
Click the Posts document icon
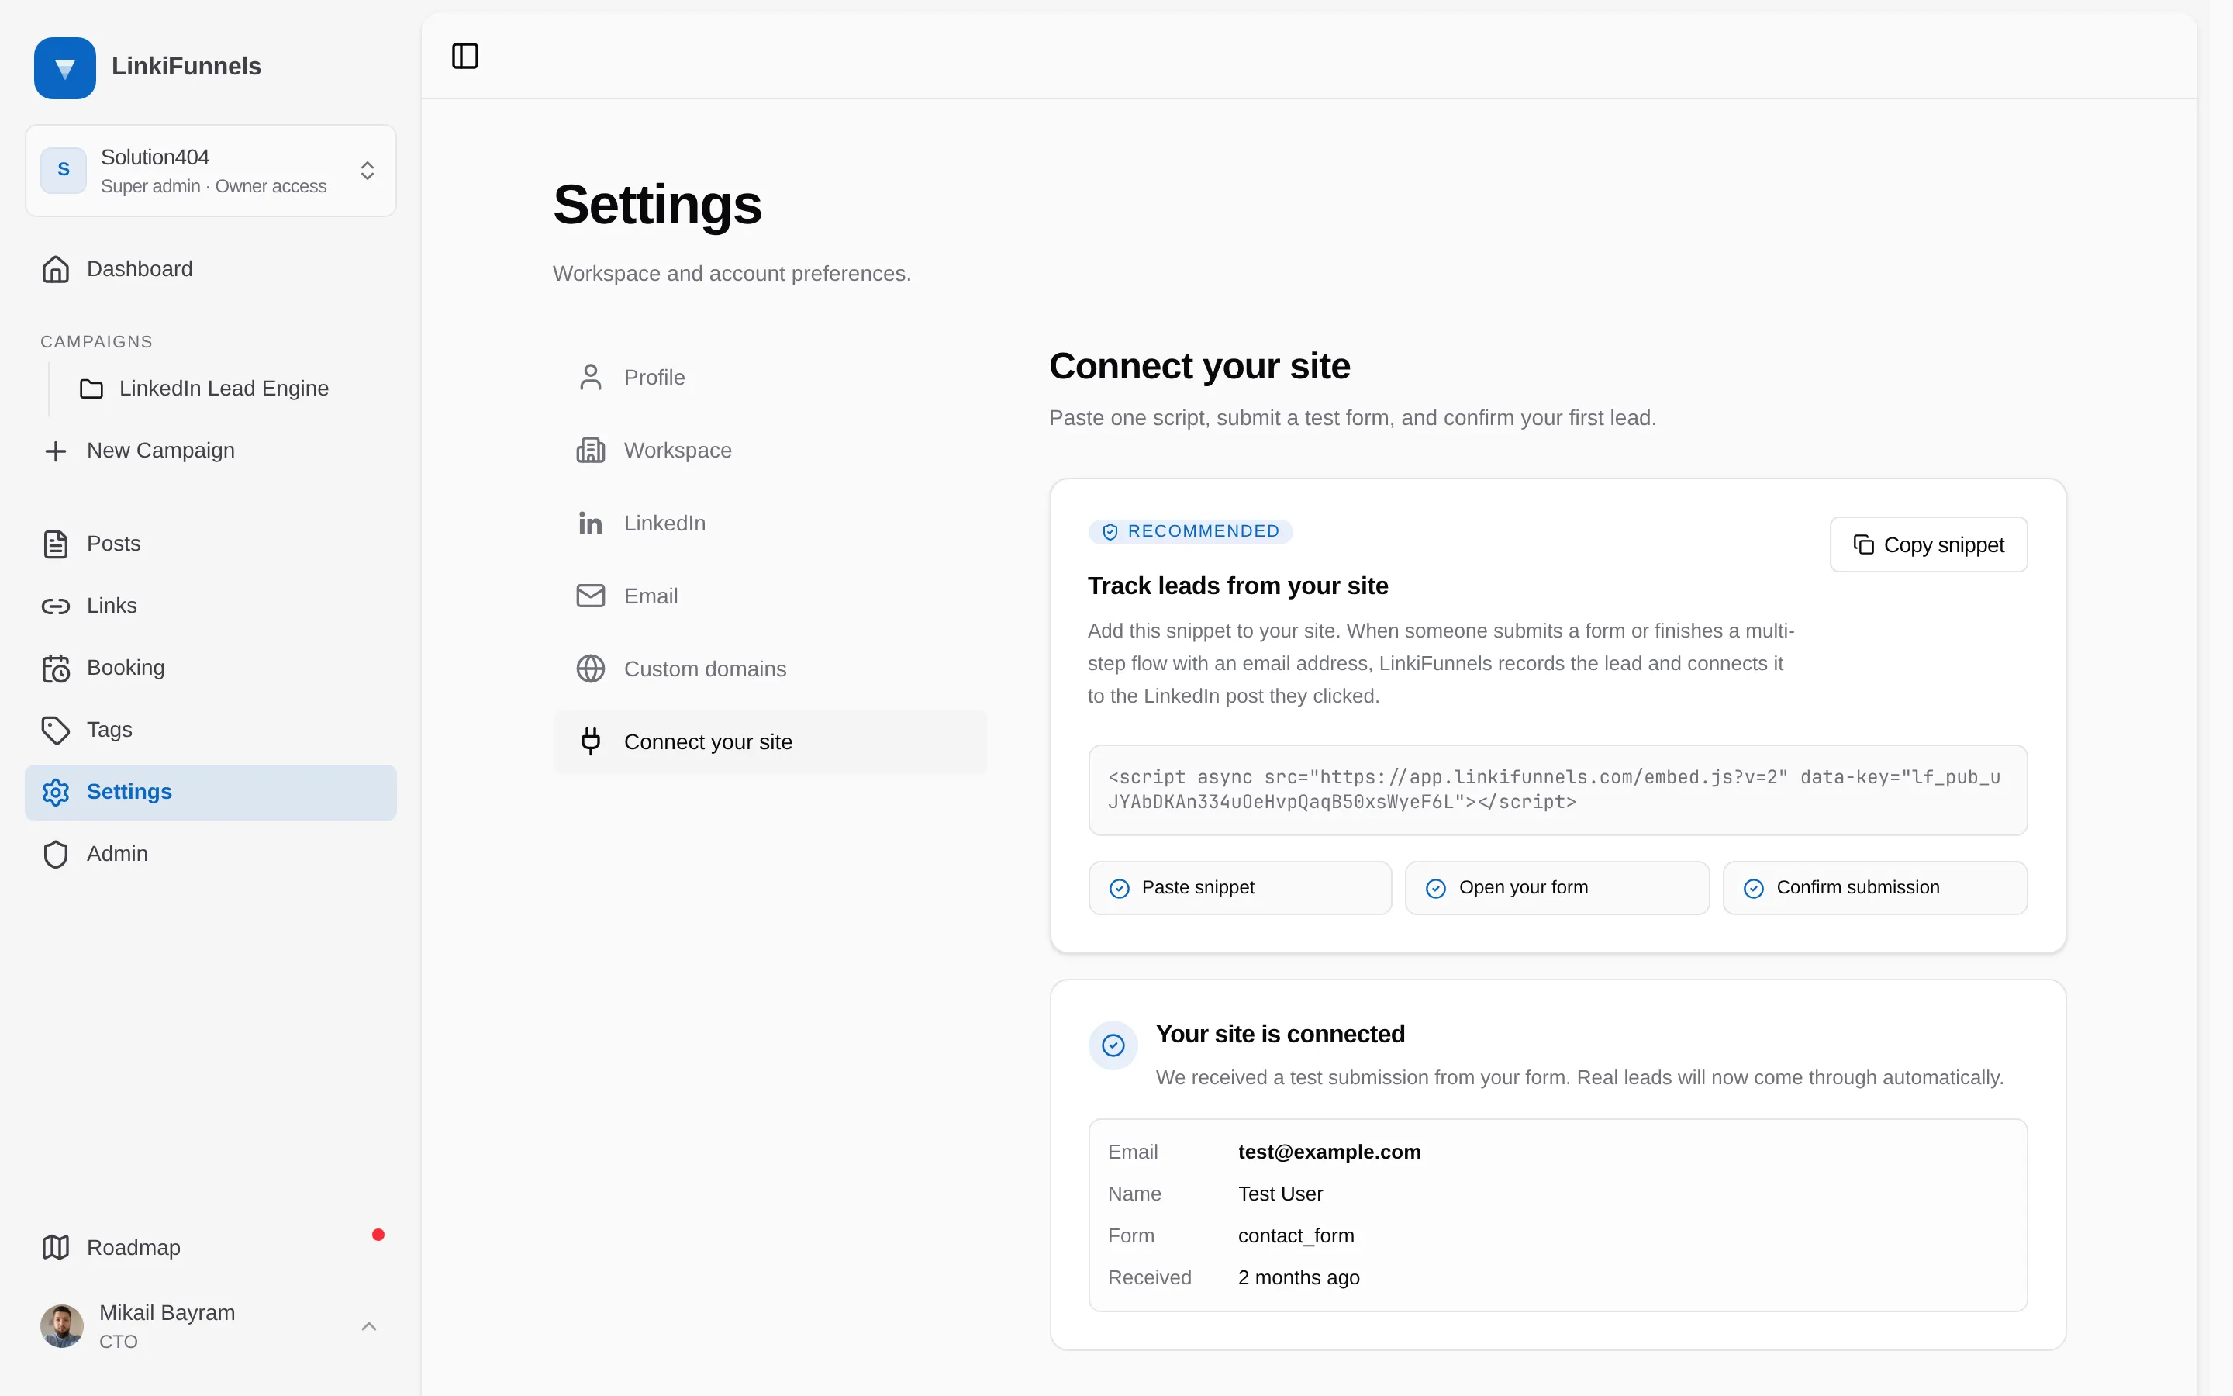pyautogui.click(x=55, y=544)
